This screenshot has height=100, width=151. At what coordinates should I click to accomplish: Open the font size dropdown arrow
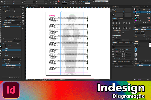[x=120, y=49]
